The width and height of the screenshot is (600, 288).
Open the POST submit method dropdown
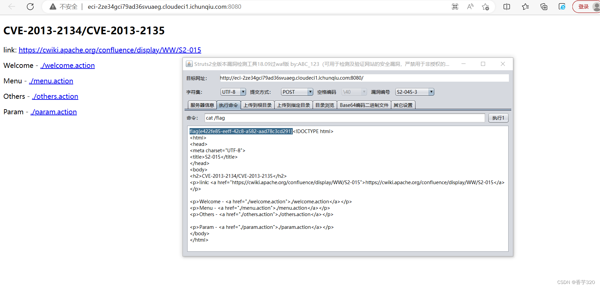297,92
